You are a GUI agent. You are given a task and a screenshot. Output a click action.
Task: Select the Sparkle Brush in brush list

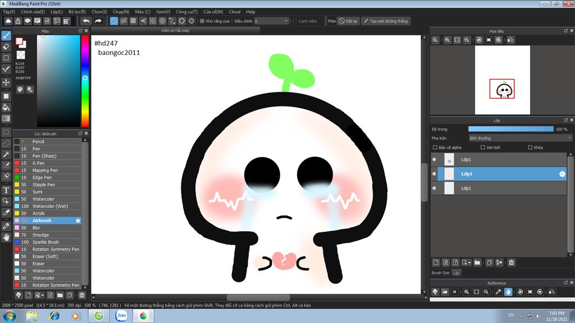click(x=47, y=242)
